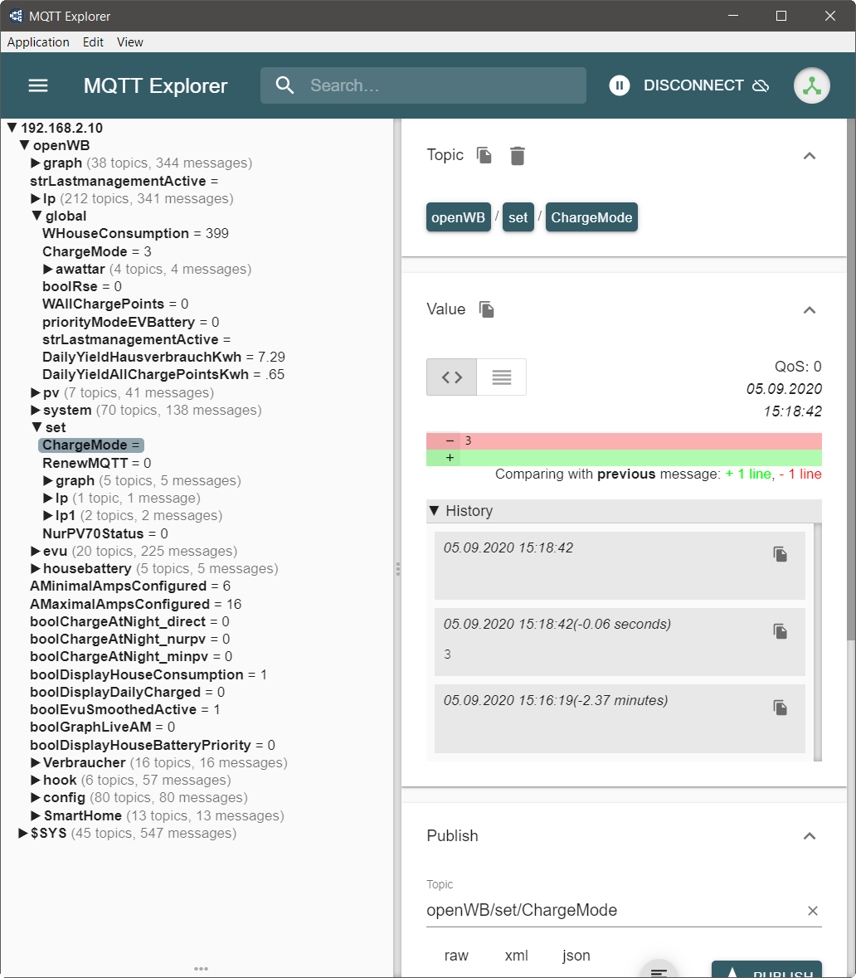Screen dimensions: 856x978
Task: Click the MQTT Explorer title bar app icon
Action: tap(16, 16)
